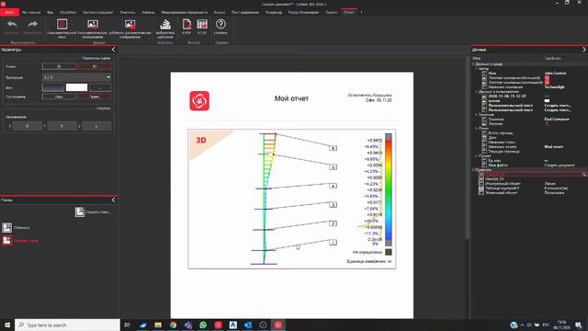
Task: Click the create chapter button label
Action: tap(98, 212)
